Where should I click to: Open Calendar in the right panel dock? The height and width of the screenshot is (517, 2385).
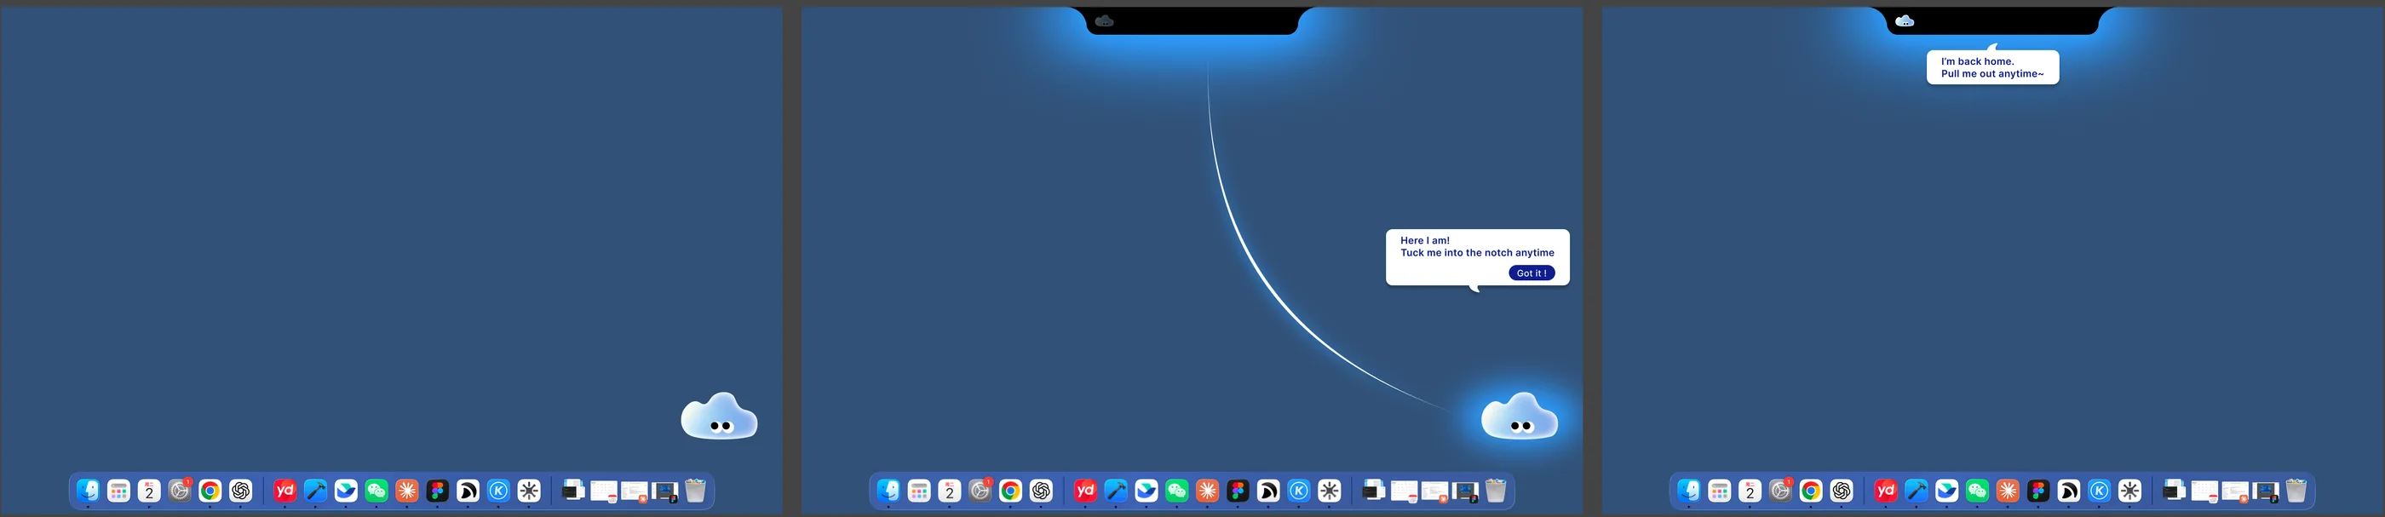pyautogui.click(x=1750, y=490)
